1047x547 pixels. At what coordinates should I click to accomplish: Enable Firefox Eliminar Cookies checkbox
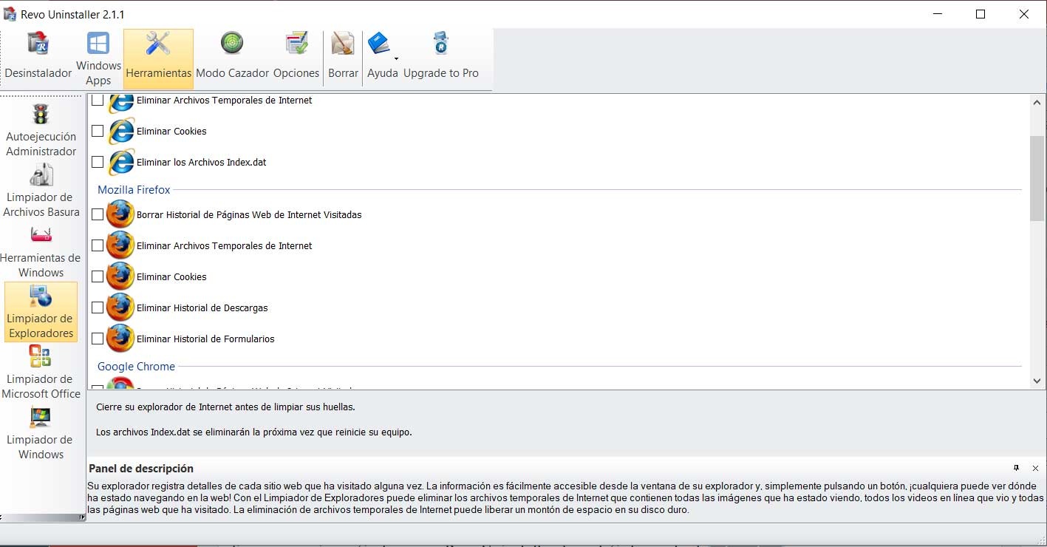[98, 276]
